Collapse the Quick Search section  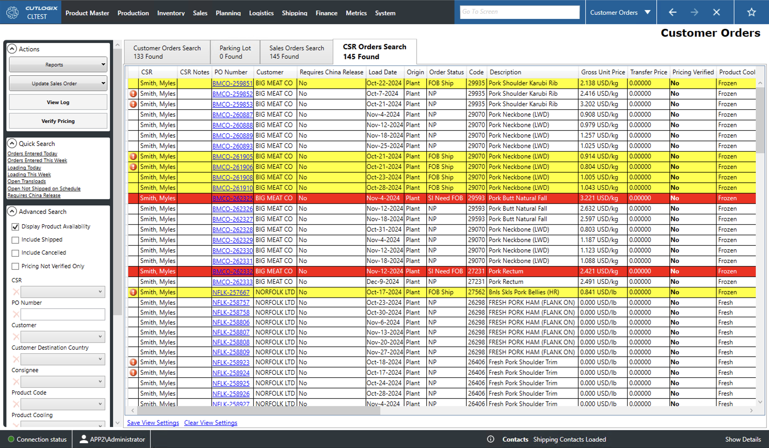coord(12,143)
